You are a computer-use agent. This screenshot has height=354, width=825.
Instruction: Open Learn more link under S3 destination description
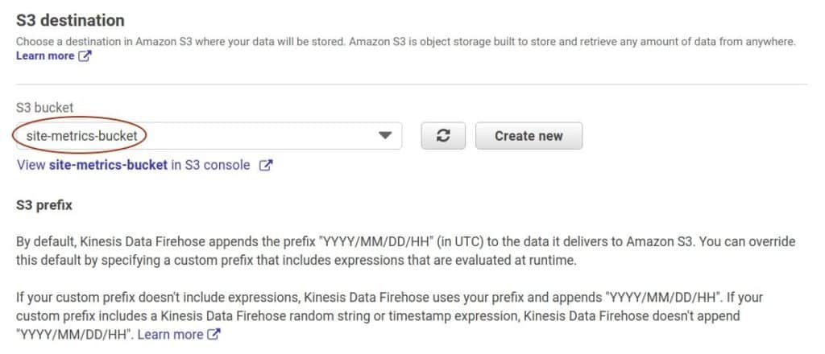coord(45,56)
